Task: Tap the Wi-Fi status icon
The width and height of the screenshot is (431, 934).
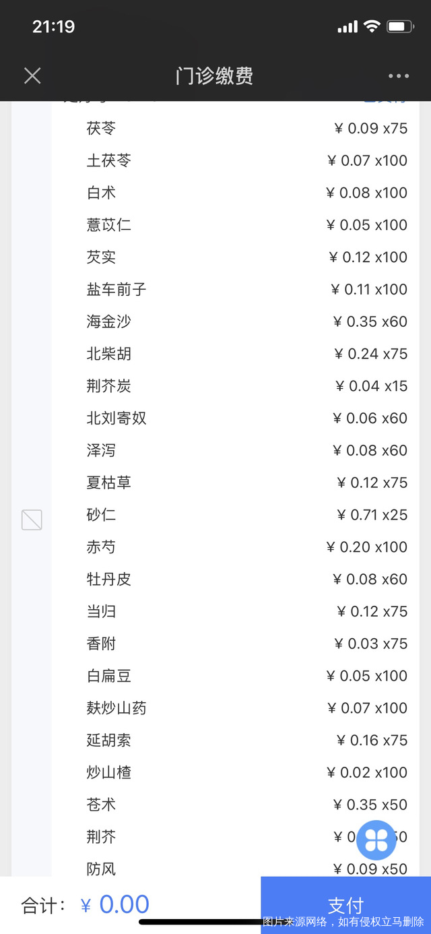Action: 371,27
